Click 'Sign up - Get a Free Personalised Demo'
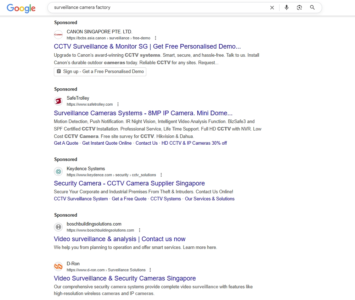 (100, 72)
